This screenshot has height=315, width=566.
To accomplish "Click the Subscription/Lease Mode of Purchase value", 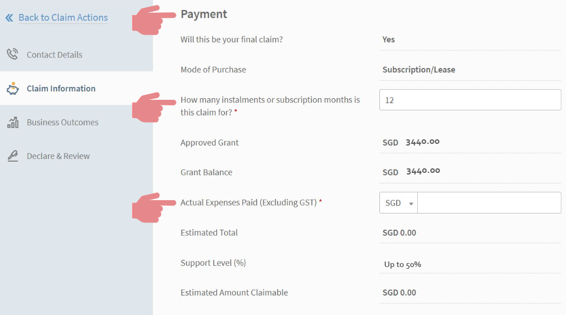I will [x=419, y=69].
